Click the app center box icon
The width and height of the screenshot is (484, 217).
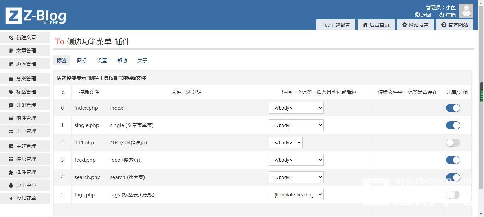tap(11, 185)
